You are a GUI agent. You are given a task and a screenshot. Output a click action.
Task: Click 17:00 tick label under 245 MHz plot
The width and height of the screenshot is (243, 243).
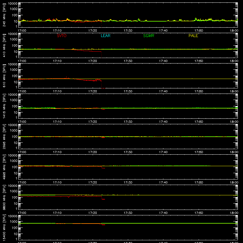(x=22, y=31)
